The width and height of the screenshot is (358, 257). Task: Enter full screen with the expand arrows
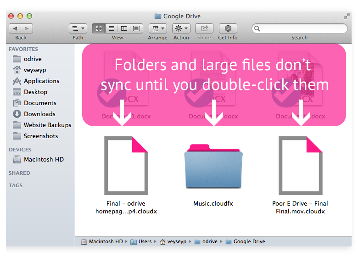click(347, 16)
